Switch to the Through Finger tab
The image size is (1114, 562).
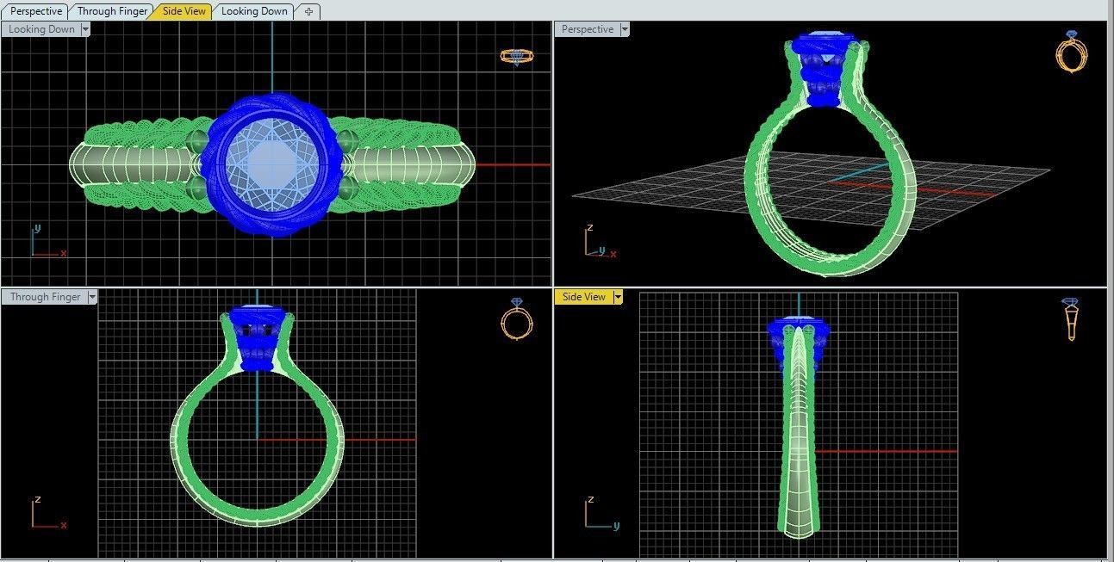point(111,10)
